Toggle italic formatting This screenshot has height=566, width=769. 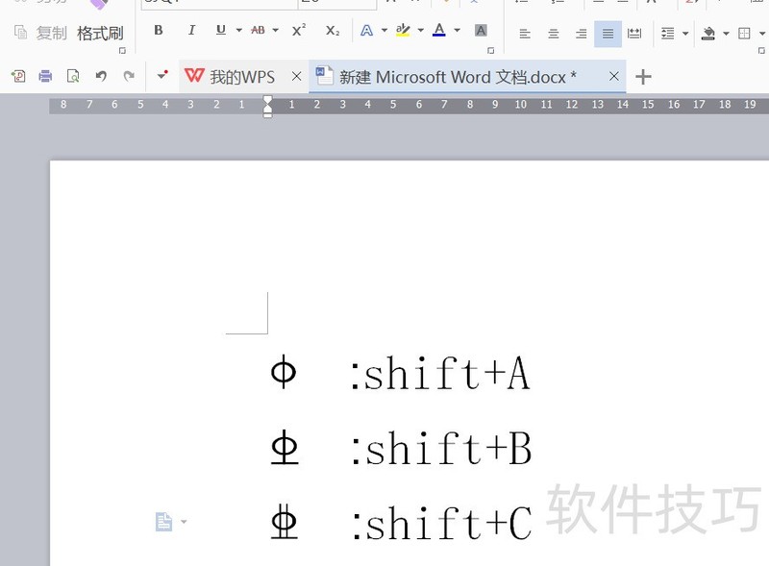tap(190, 31)
